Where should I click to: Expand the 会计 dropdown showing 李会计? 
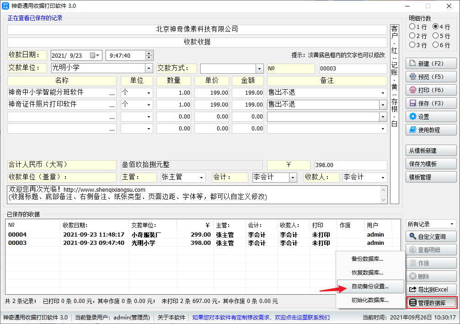pos(293,177)
